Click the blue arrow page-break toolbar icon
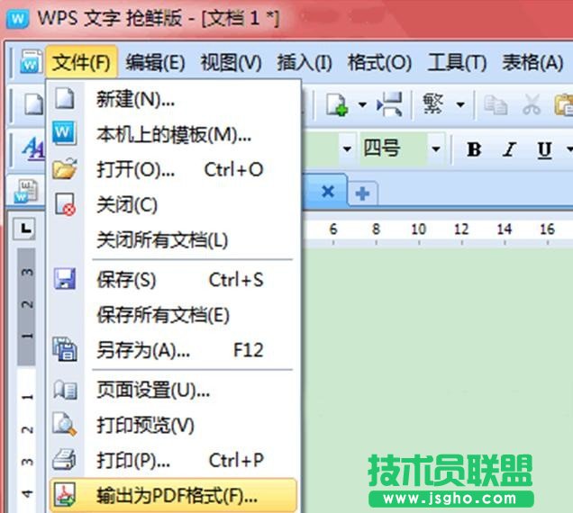 (x=389, y=104)
